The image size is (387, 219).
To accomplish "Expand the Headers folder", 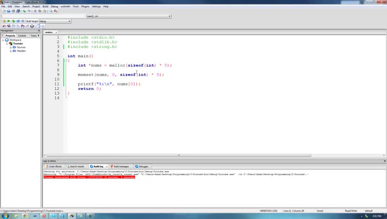I will pos(10,51).
